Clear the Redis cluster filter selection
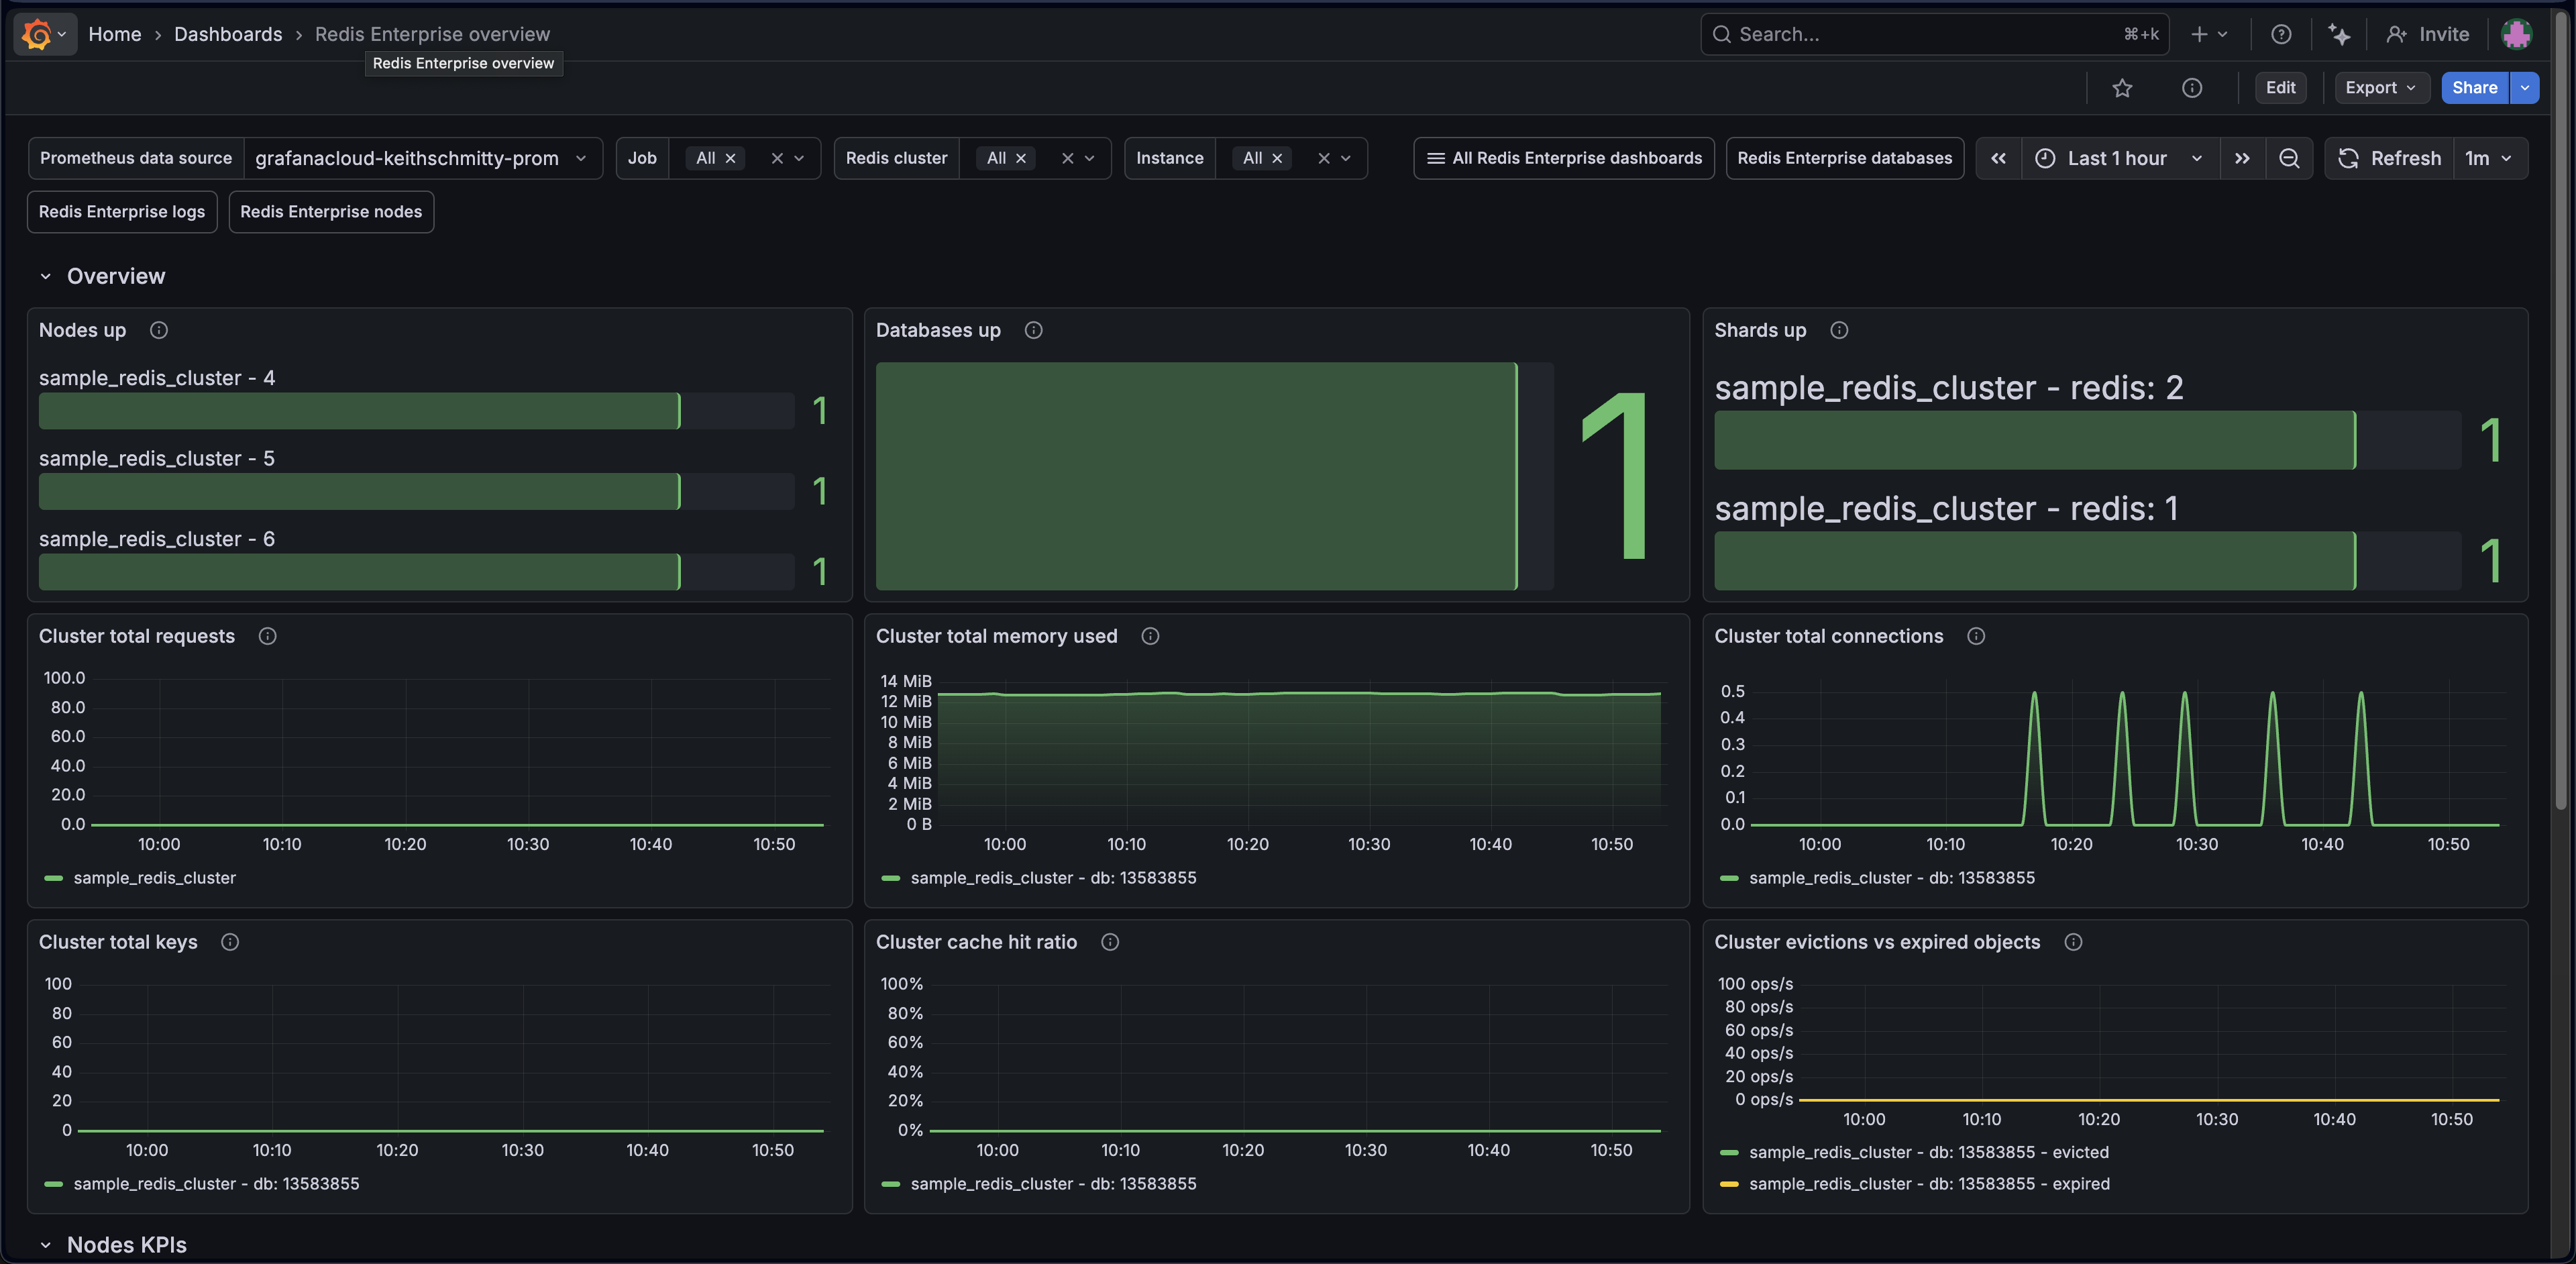The image size is (2576, 1264). (1067, 158)
